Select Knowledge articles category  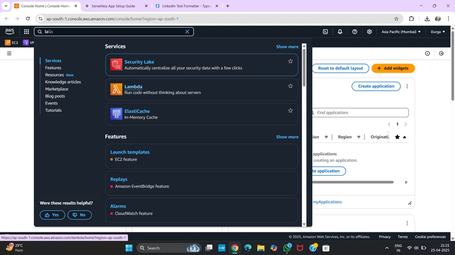[63, 82]
